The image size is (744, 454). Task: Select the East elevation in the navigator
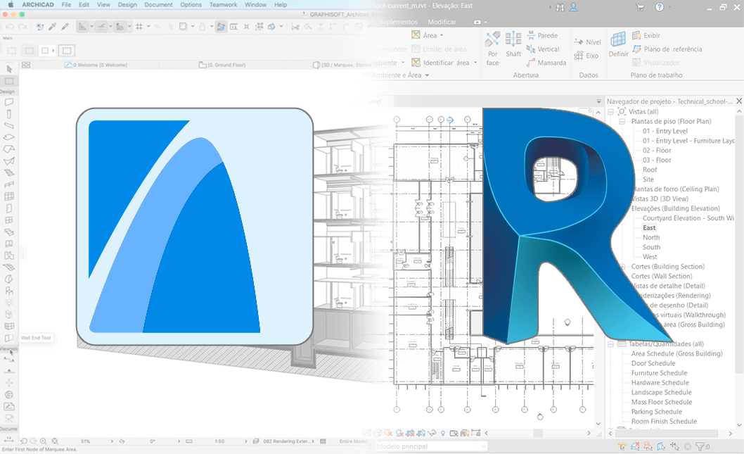(649, 228)
